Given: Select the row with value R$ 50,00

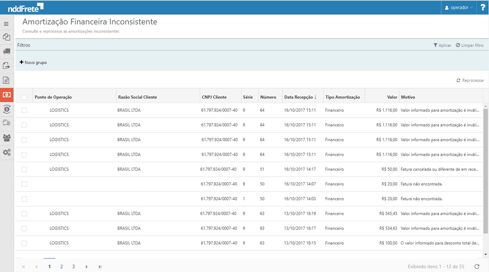Looking at the screenshot, I should [24, 169].
